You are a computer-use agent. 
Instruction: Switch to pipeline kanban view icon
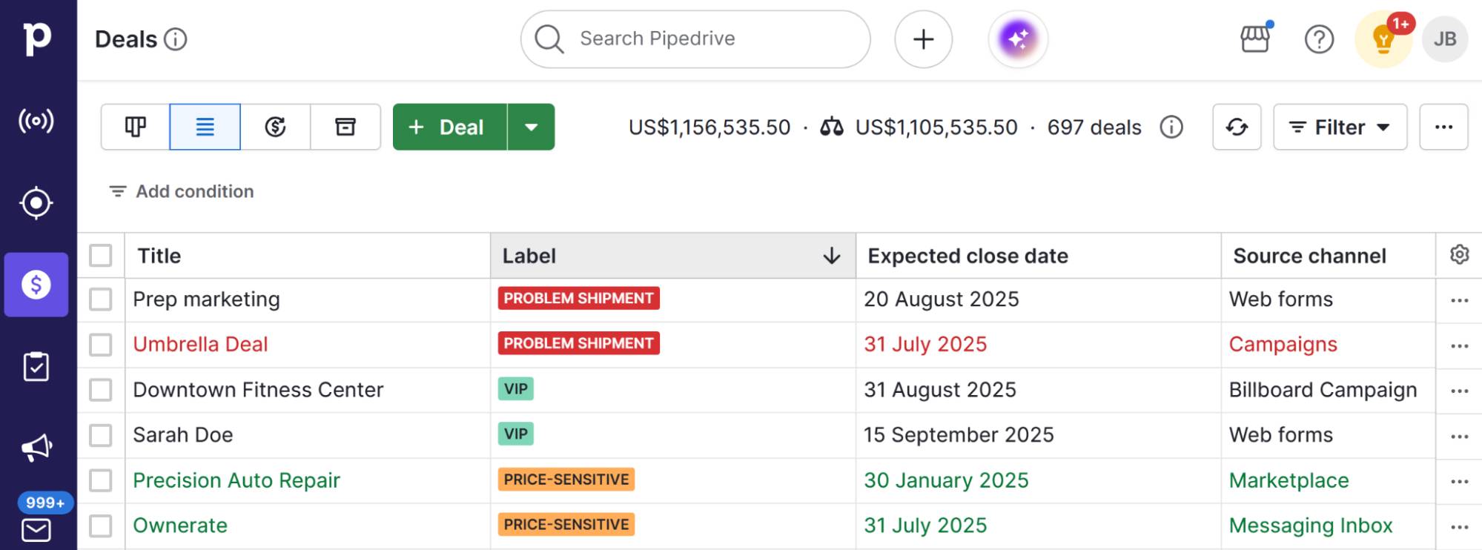pyautogui.click(x=135, y=127)
